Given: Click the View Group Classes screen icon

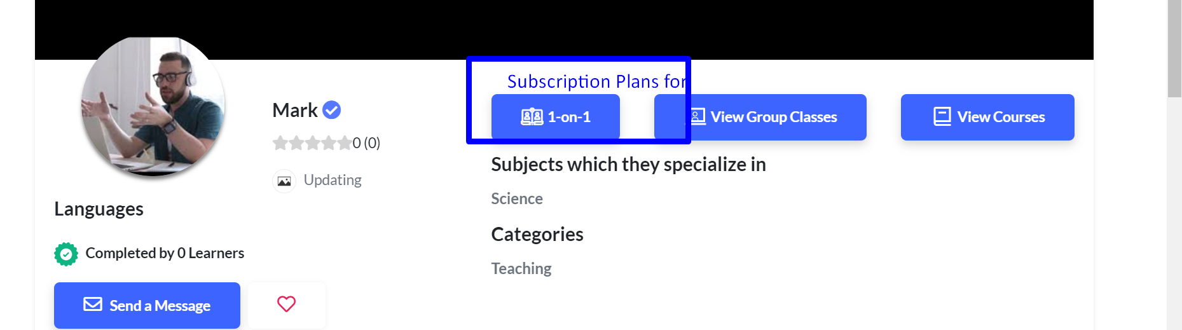Looking at the screenshot, I should click(x=698, y=117).
